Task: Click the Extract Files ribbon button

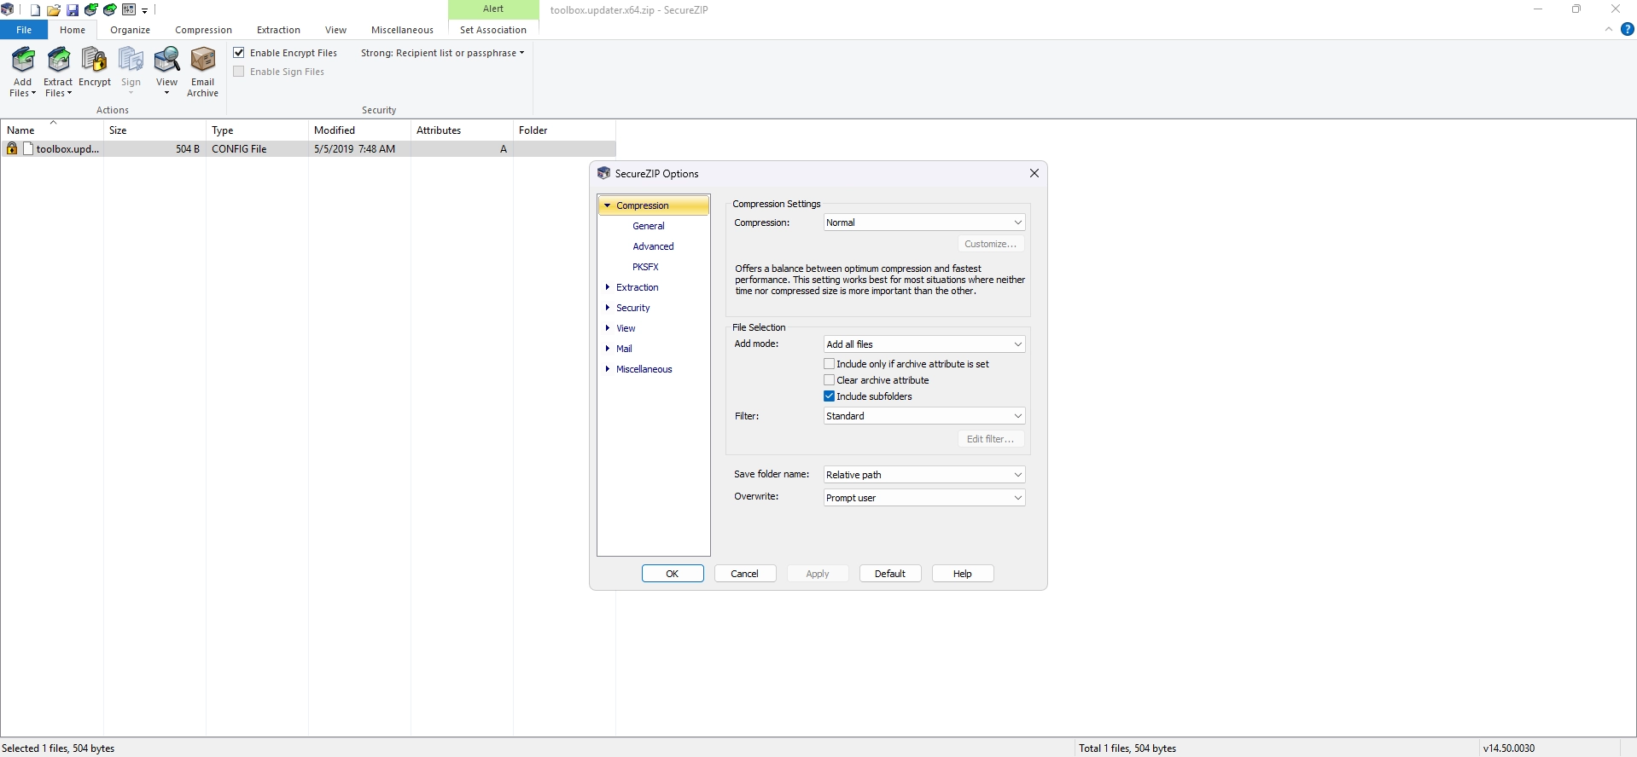Action: 58,72
